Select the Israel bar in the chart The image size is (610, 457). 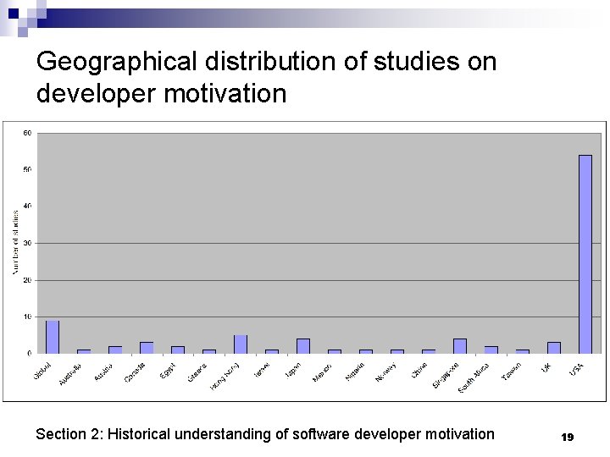[x=272, y=352]
